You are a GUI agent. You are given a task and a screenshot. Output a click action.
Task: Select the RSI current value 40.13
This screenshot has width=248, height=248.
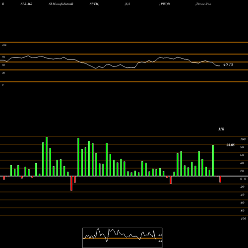[x=228, y=64]
